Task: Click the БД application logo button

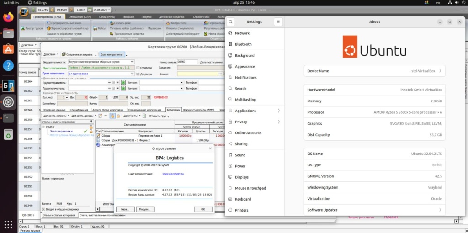Action: click(24, 12)
